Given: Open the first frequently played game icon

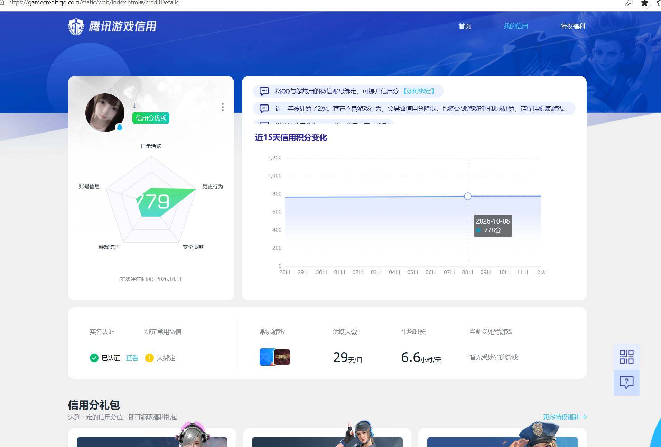Looking at the screenshot, I should [267, 357].
